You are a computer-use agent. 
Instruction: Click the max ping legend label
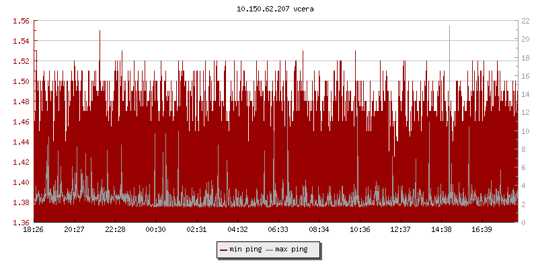pyautogui.click(x=292, y=250)
